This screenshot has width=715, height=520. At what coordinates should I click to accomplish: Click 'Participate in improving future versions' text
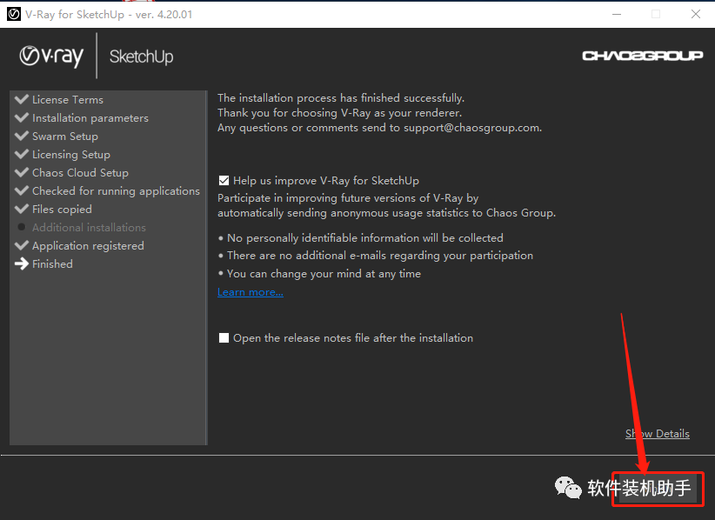(348, 197)
